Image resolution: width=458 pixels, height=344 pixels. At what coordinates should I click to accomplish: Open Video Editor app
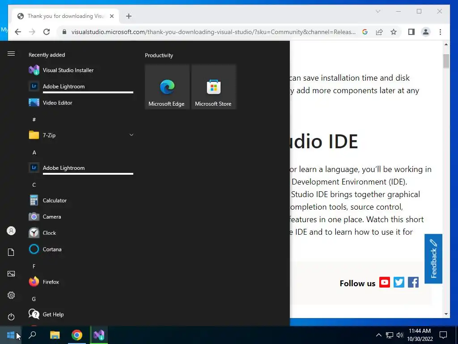pos(81,103)
